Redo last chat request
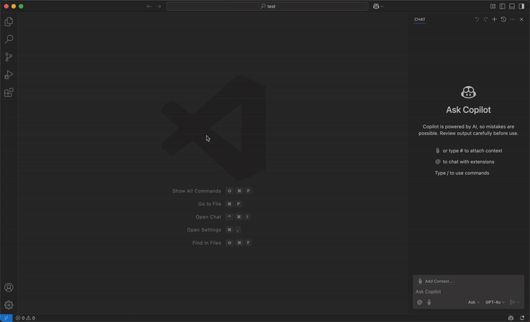Screen dimensions: 530x322 click(x=486, y=19)
